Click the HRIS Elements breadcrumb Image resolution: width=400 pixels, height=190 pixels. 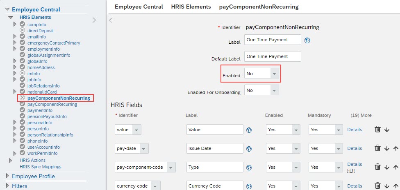(191, 7)
